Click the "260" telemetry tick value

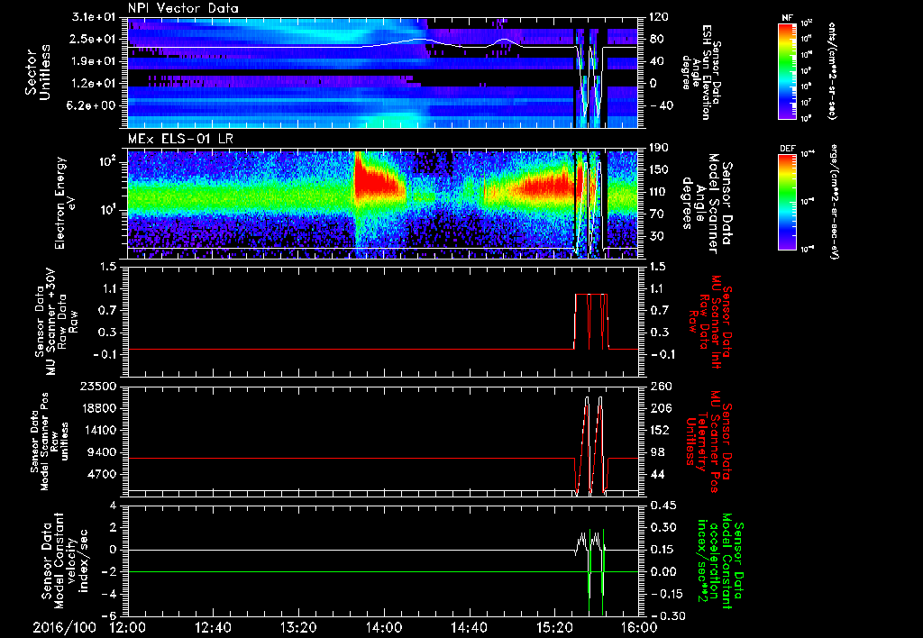(x=659, y=387)
